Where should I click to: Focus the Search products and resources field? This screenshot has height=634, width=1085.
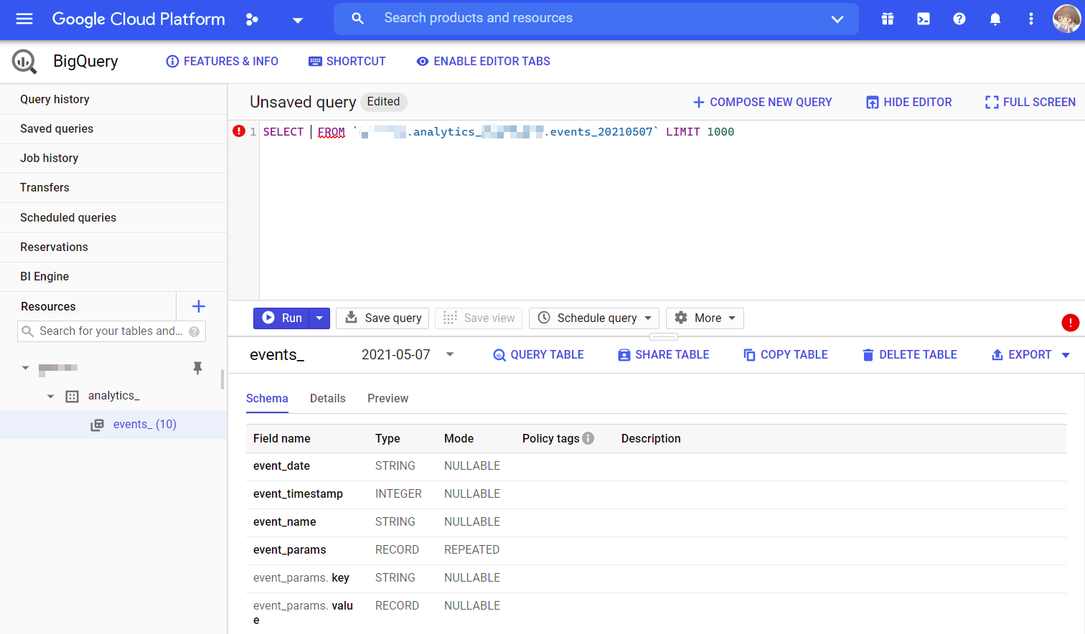tap(596, 19)
